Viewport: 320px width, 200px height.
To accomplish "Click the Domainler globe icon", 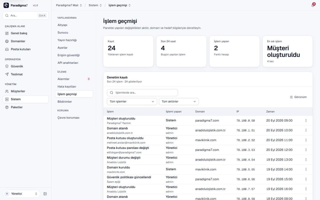I will click(7, 41).
